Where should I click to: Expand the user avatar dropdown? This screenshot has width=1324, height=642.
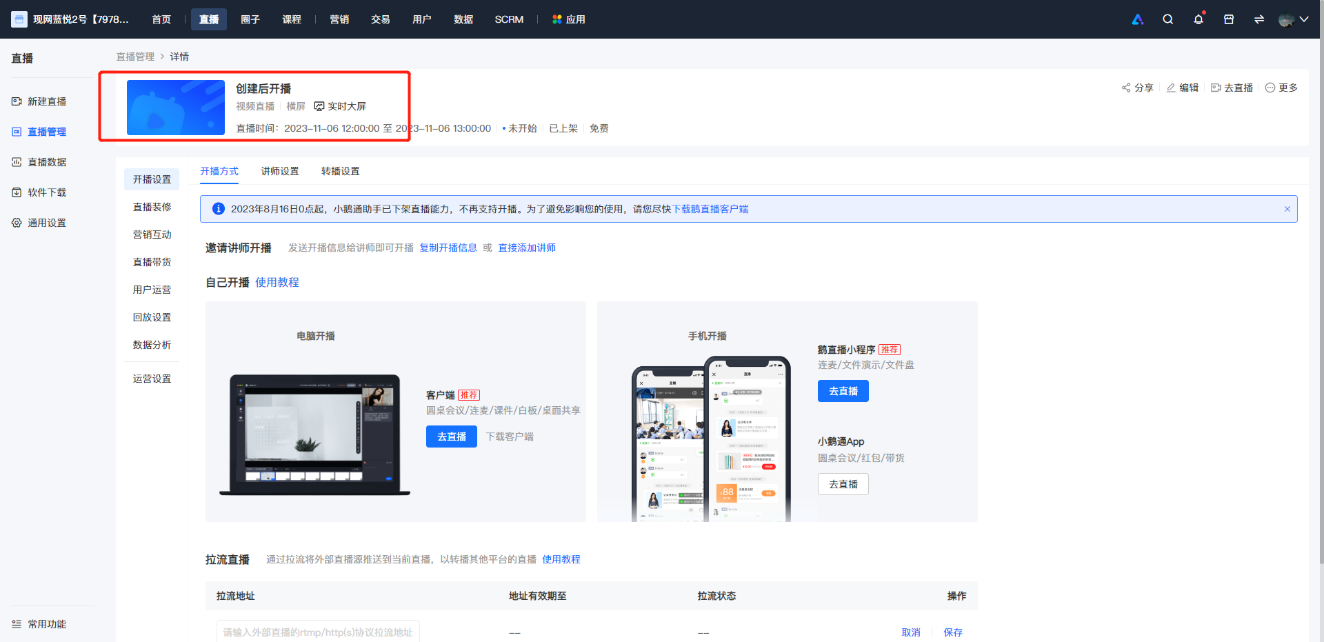1294,19
